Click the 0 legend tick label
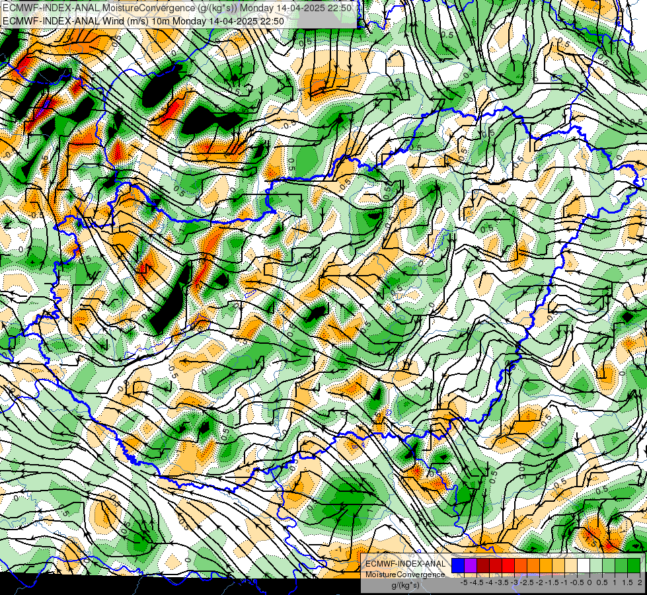Viewport: 647px width, 595px height. (x=590, y=582)
